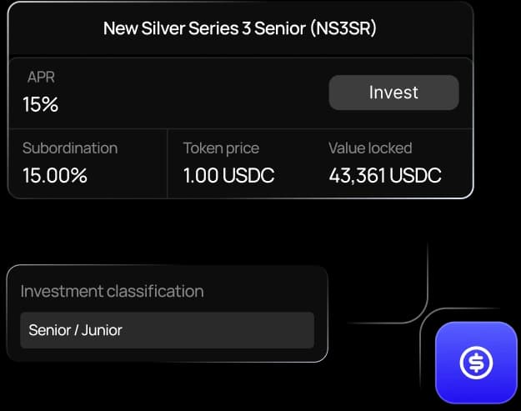521x411 pixels.
Task: Click the APR label
Action: pyautogui.click(x=41, y=77)
